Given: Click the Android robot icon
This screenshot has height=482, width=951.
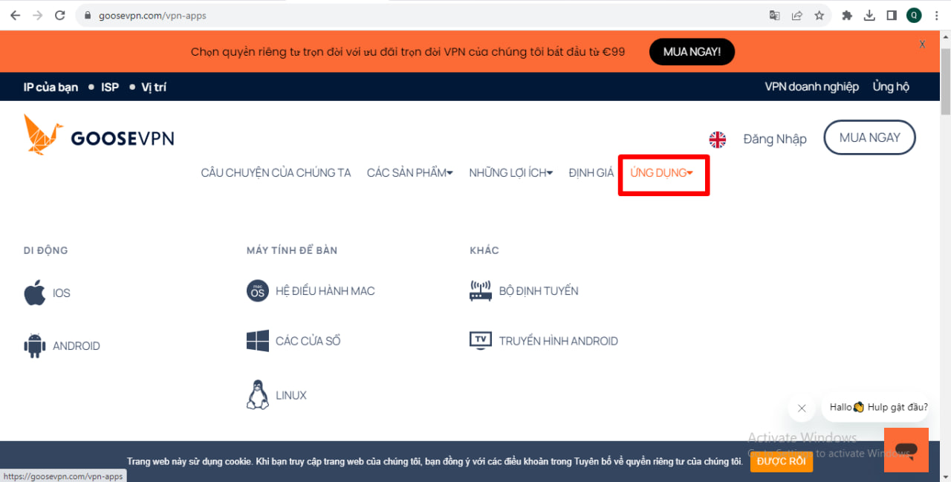Looking at the screenshot, I should [x=34, y=345].
